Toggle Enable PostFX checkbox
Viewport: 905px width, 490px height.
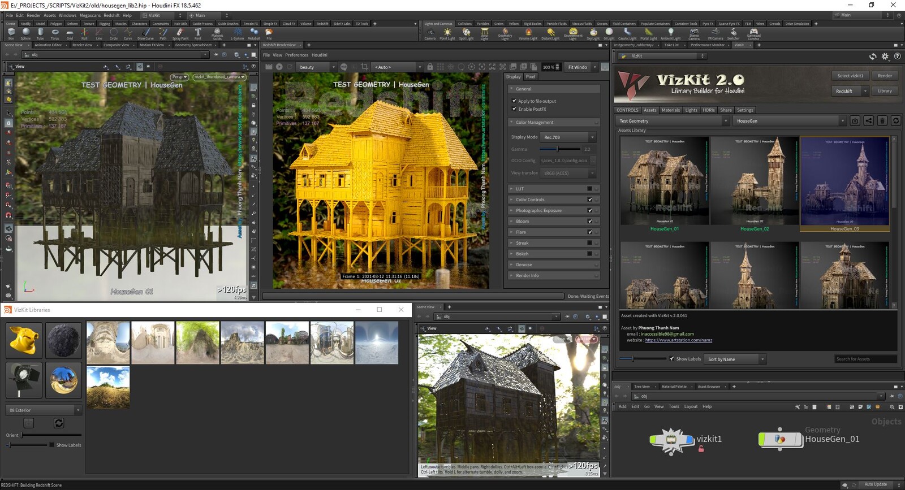pyautogui.click(x=514, y=109)
